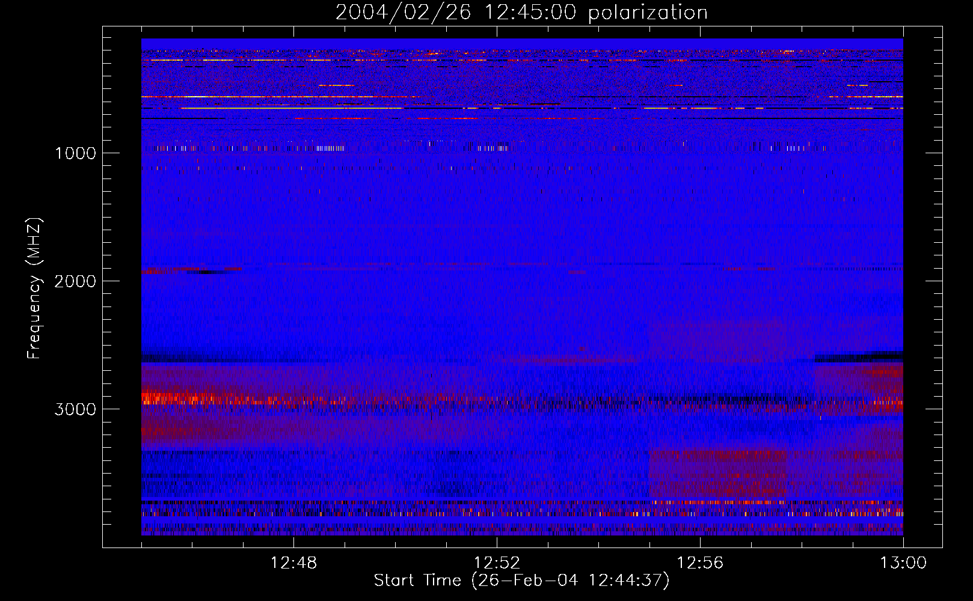This screenshot has width=973, height=601.
Task: Click the "Start Time (26-Feb-04 12:44:37)" label
Action: point(521,581)
